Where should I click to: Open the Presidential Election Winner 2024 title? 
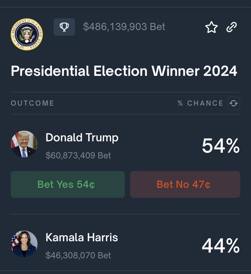coord(124,71)
